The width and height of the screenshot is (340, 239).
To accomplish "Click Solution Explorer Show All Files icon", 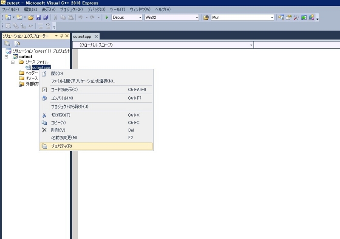I will point(17,44).
